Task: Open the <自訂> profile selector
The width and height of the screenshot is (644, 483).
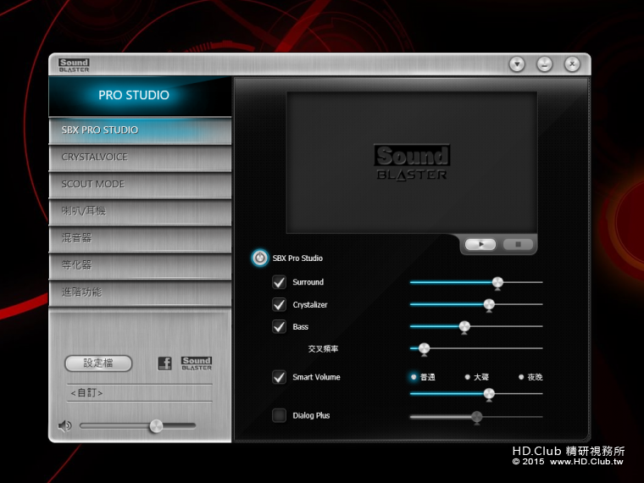Action: point(139,393)
